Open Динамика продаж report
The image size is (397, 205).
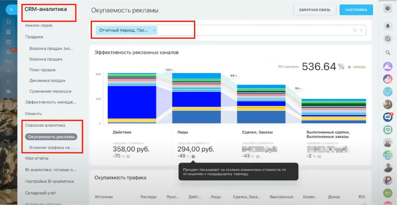[47, 81]
